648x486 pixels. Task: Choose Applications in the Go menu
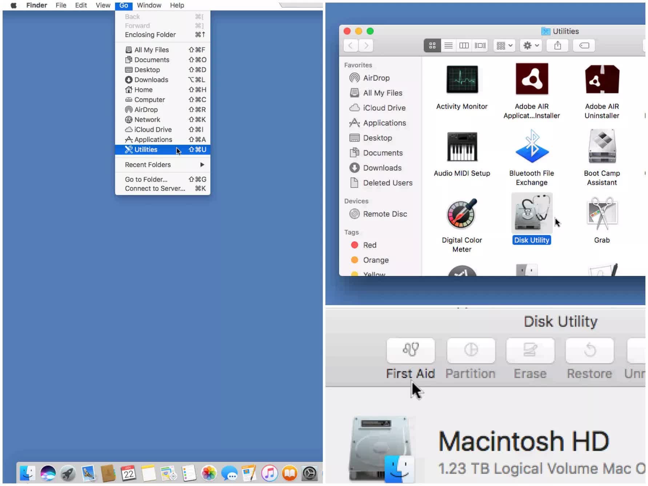(163, 140)
